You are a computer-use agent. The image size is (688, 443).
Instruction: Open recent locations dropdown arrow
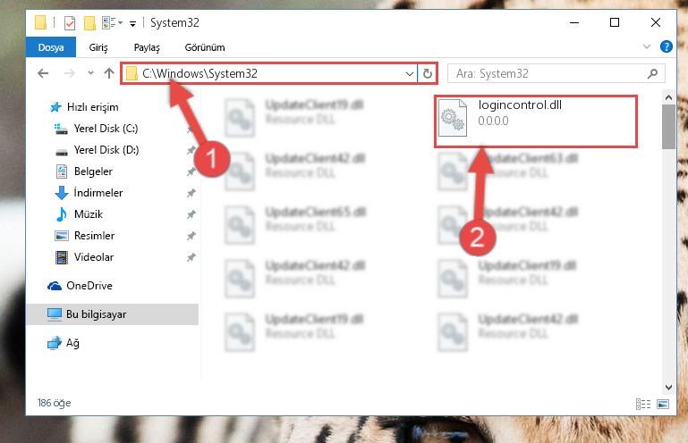(90, 73)
